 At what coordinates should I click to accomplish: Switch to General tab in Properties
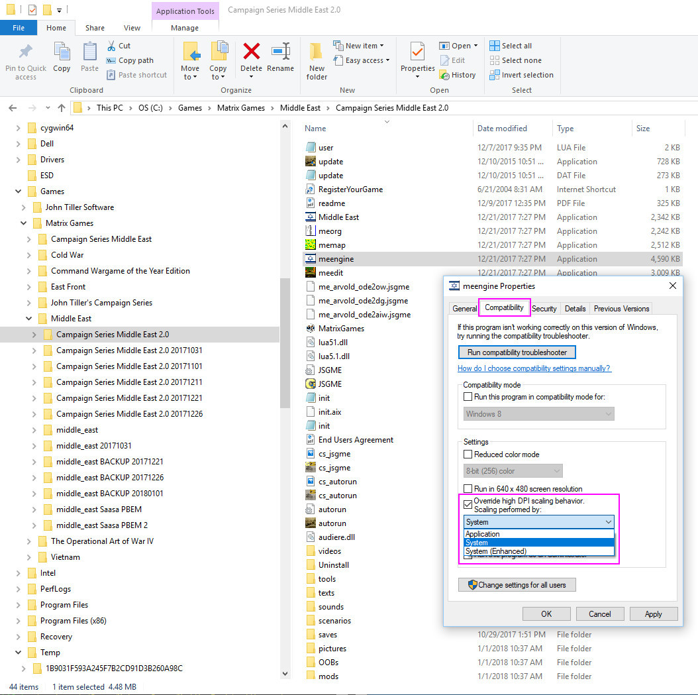coord(464,309)
